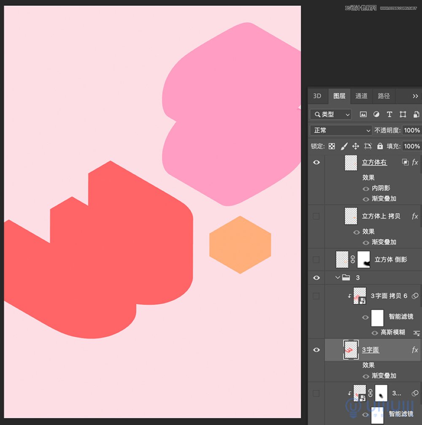
Task: Click the shape layer filter icon
Action: pos(403,114)
